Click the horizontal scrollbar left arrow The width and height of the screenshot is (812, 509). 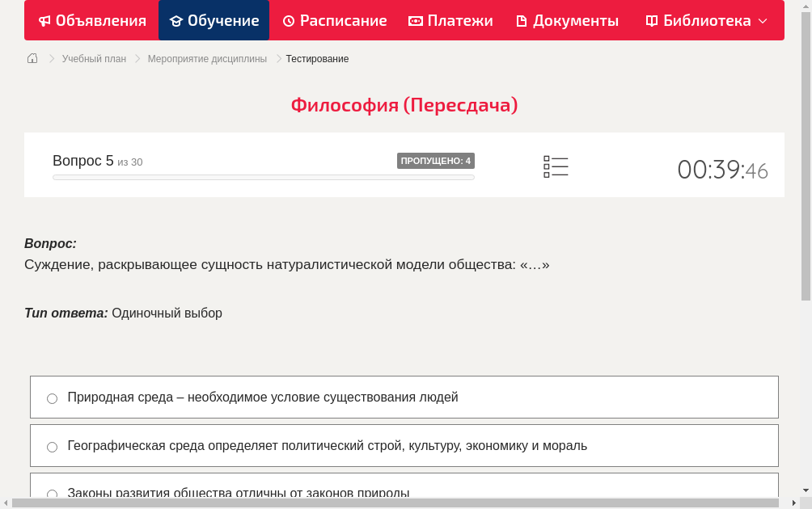(x=6, y=503)
